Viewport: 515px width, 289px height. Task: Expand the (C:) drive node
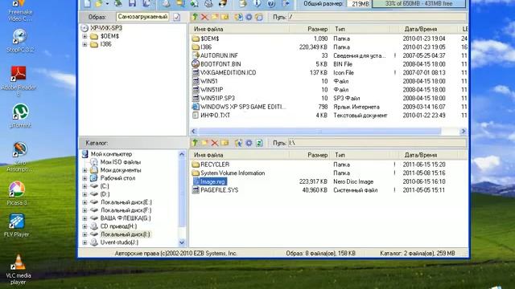[84, 186]
